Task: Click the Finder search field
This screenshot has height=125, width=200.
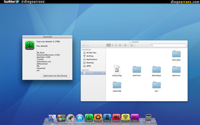Action: coord(168,45)
